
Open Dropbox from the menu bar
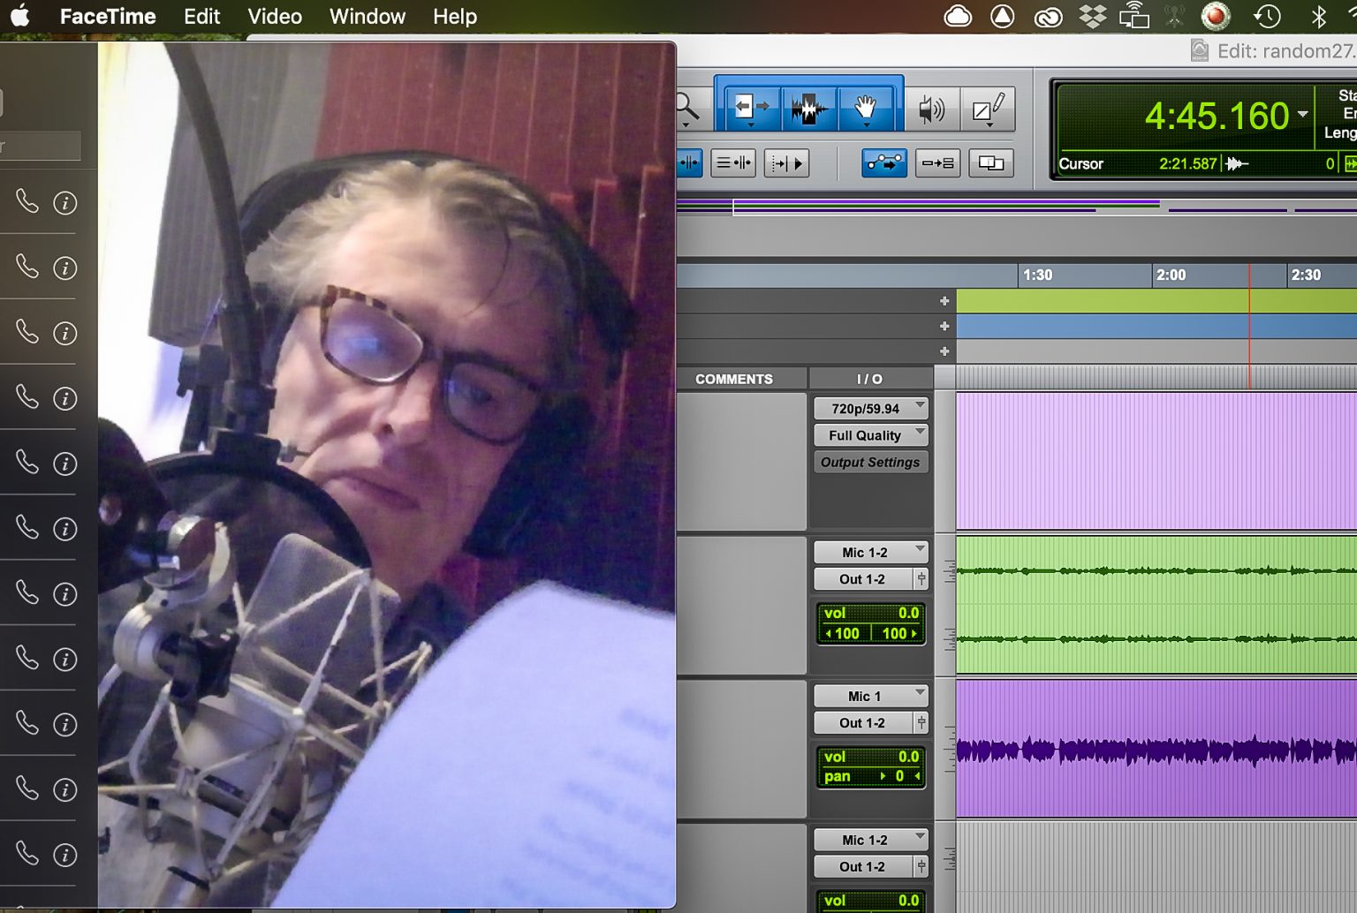[1093, 16]
